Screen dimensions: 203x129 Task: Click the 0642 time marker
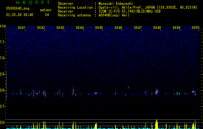pos(41,28)
